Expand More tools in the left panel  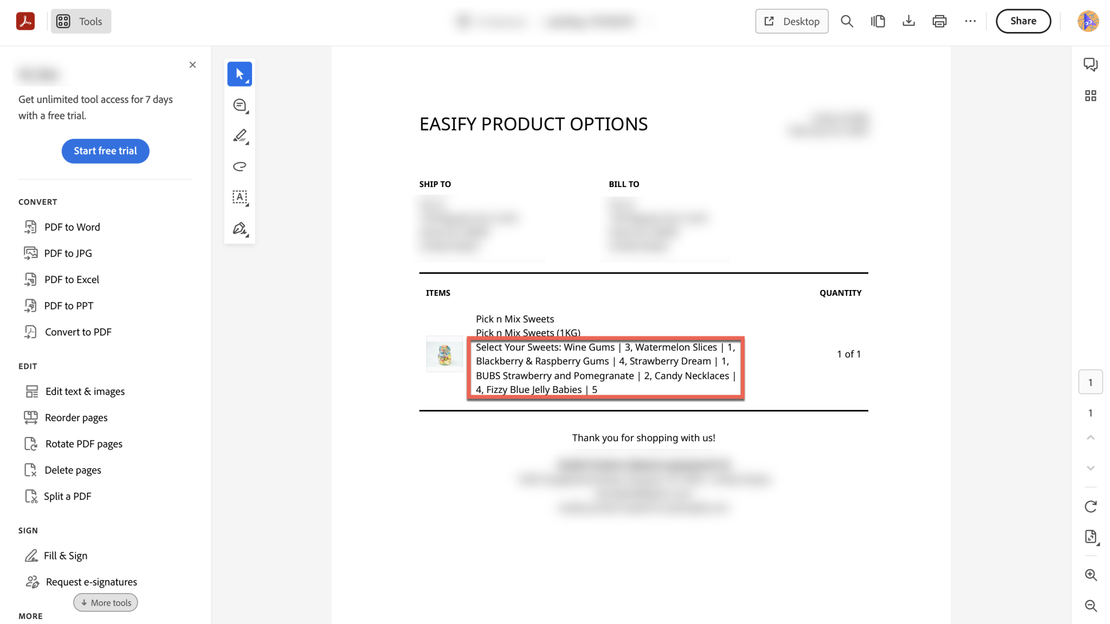pos(105,602)
